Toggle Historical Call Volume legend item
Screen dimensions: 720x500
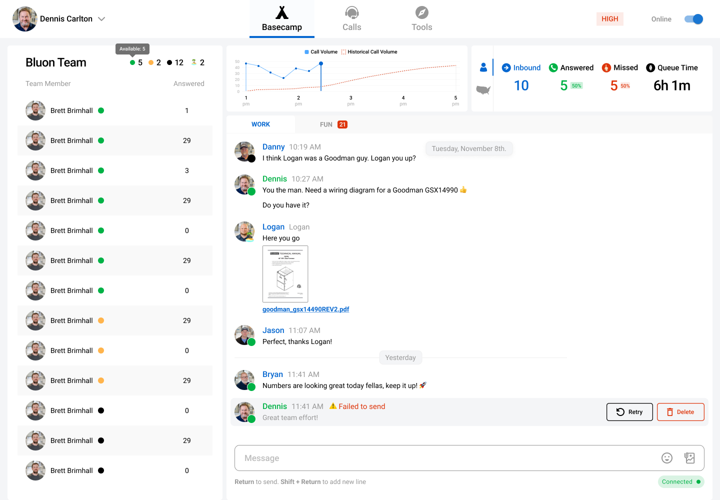(x=369, y=52)
